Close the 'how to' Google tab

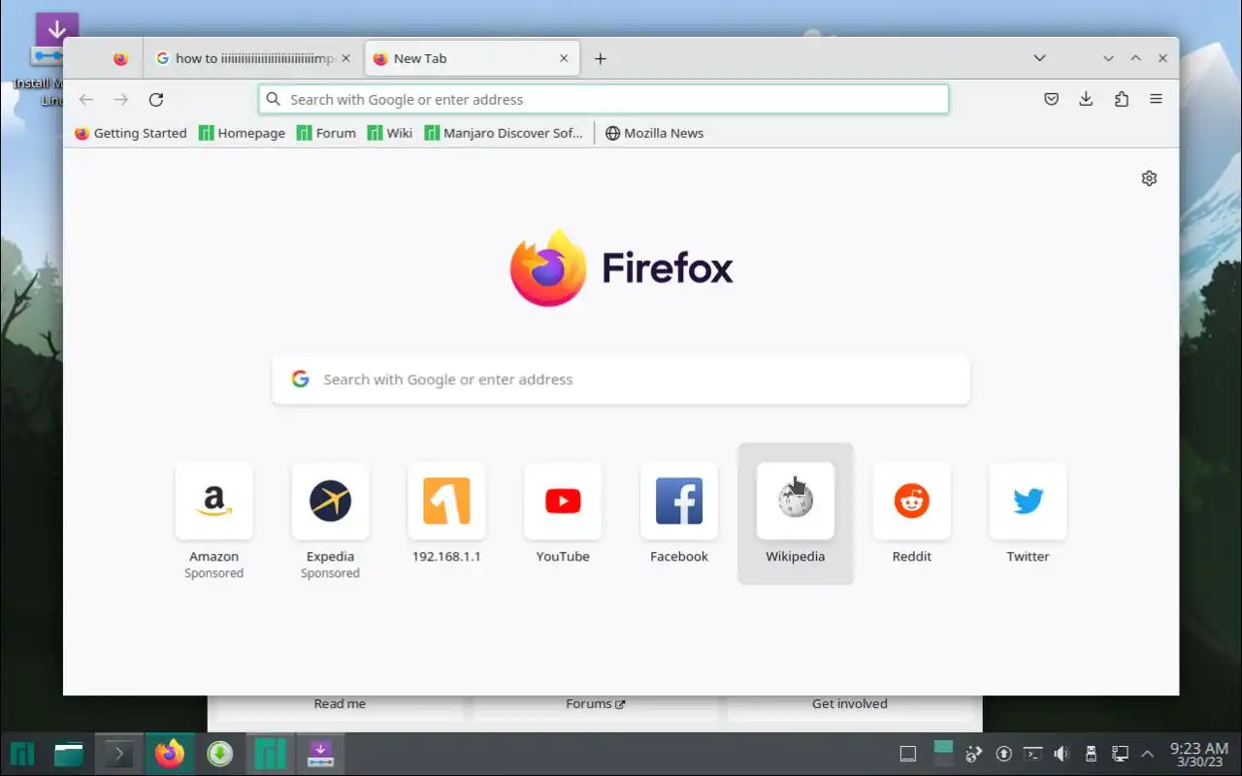(346, 58)
